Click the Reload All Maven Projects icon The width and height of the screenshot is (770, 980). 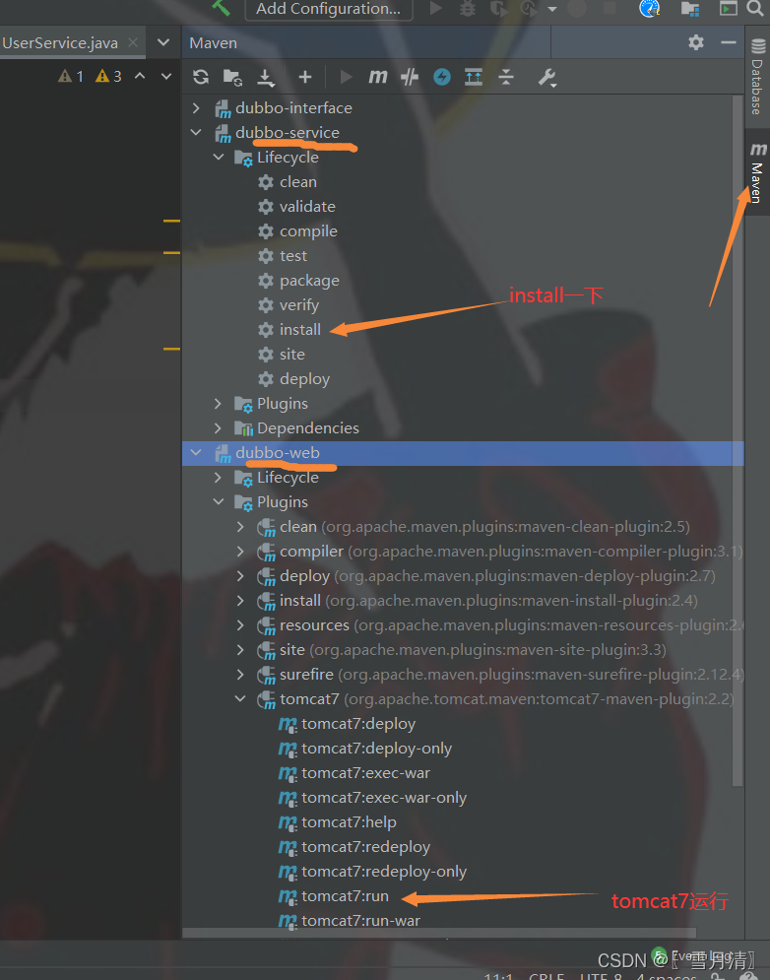point(201,77)
